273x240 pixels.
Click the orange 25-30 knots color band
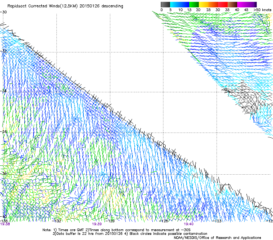pos(213,4)
